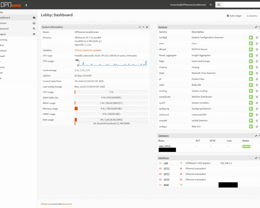Click the green status icon for cron
Screen dimensions: 260x208
tap(251, 43)
